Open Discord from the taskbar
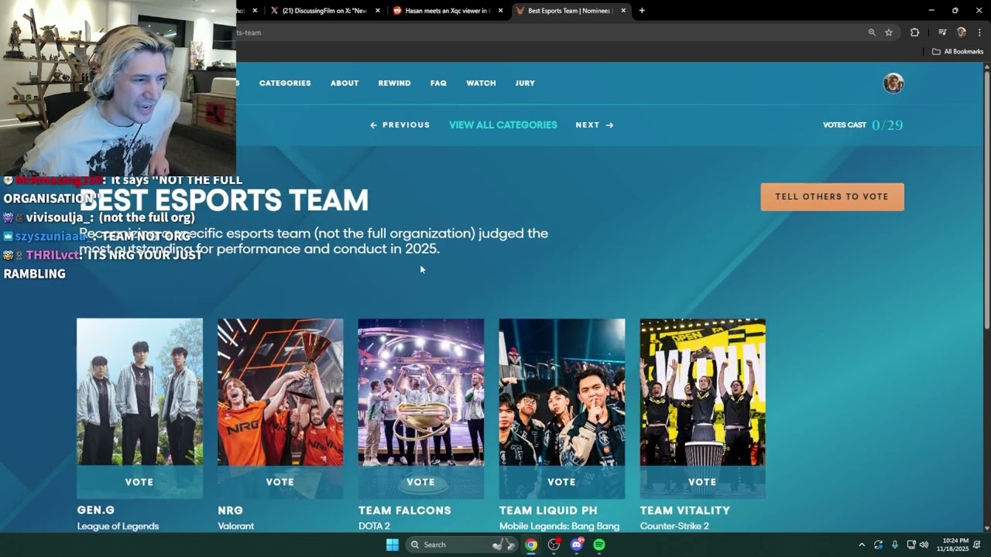991x557 pixels. tap(577, 545)
